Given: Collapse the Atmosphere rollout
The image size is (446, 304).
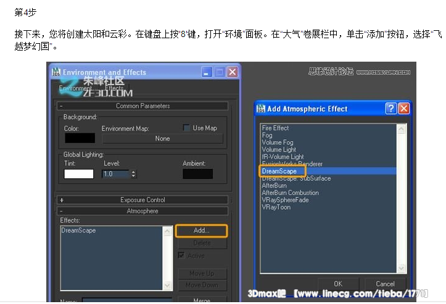Looking at the screenshot, I should (x=61, y=211).
